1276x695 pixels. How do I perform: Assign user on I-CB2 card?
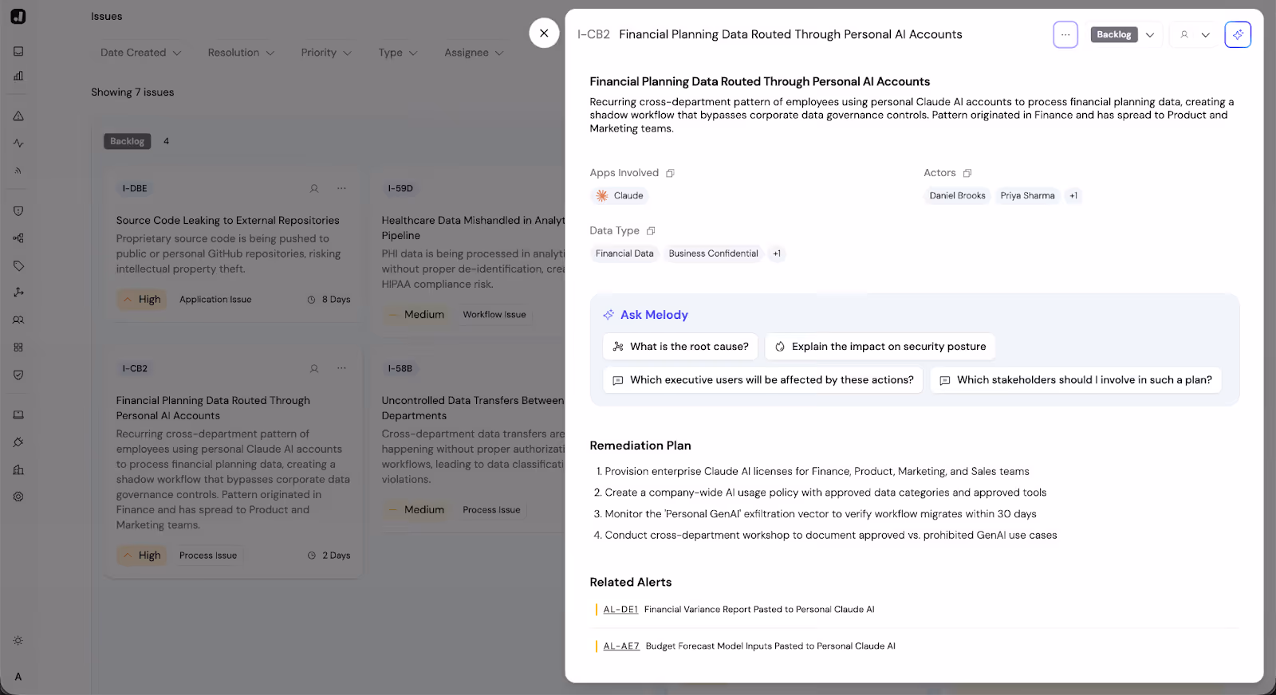314,369
